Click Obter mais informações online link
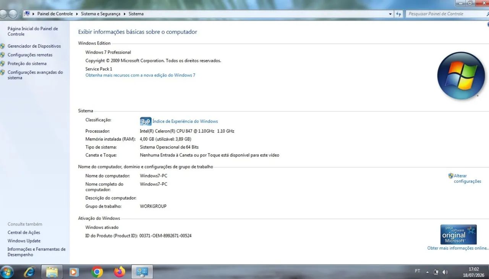The height and width of the screenshot is (279, 489). (x=458, y=248)
